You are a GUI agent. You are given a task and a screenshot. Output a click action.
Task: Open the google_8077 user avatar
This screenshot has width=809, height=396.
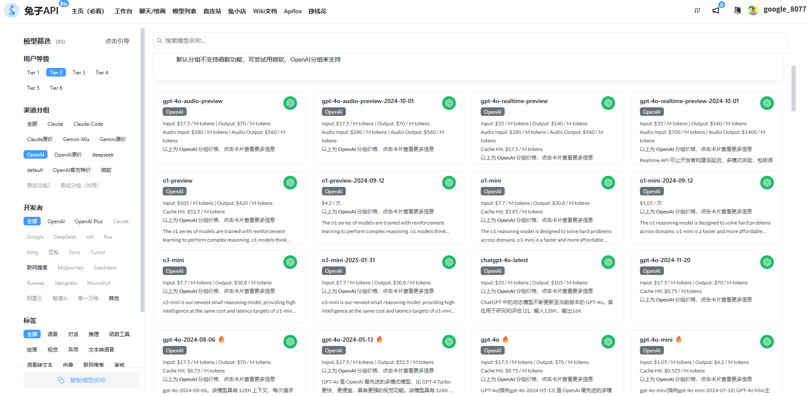point(753,10)
